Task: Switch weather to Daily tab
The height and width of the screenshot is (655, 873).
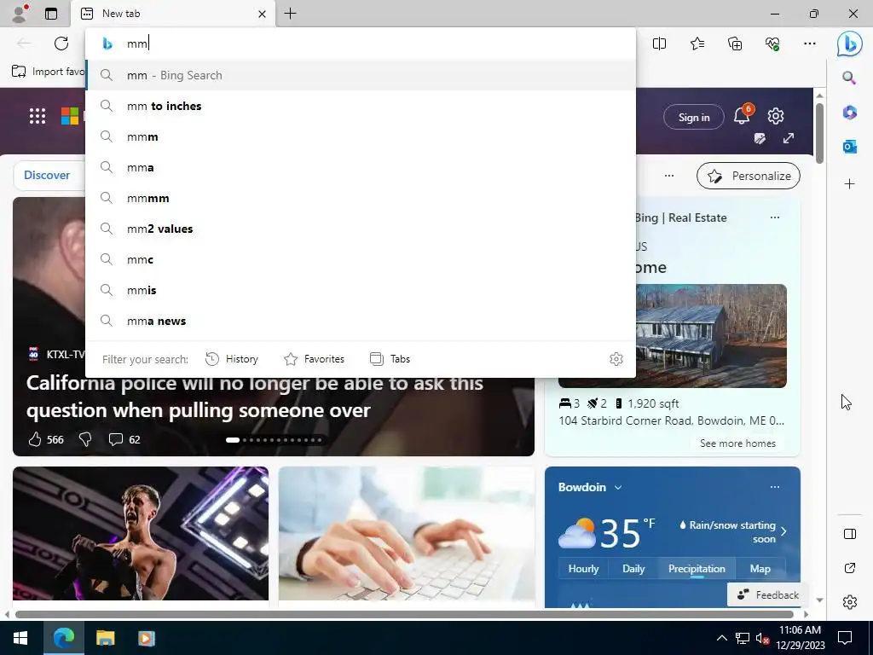Action: (x=633, y=569)
